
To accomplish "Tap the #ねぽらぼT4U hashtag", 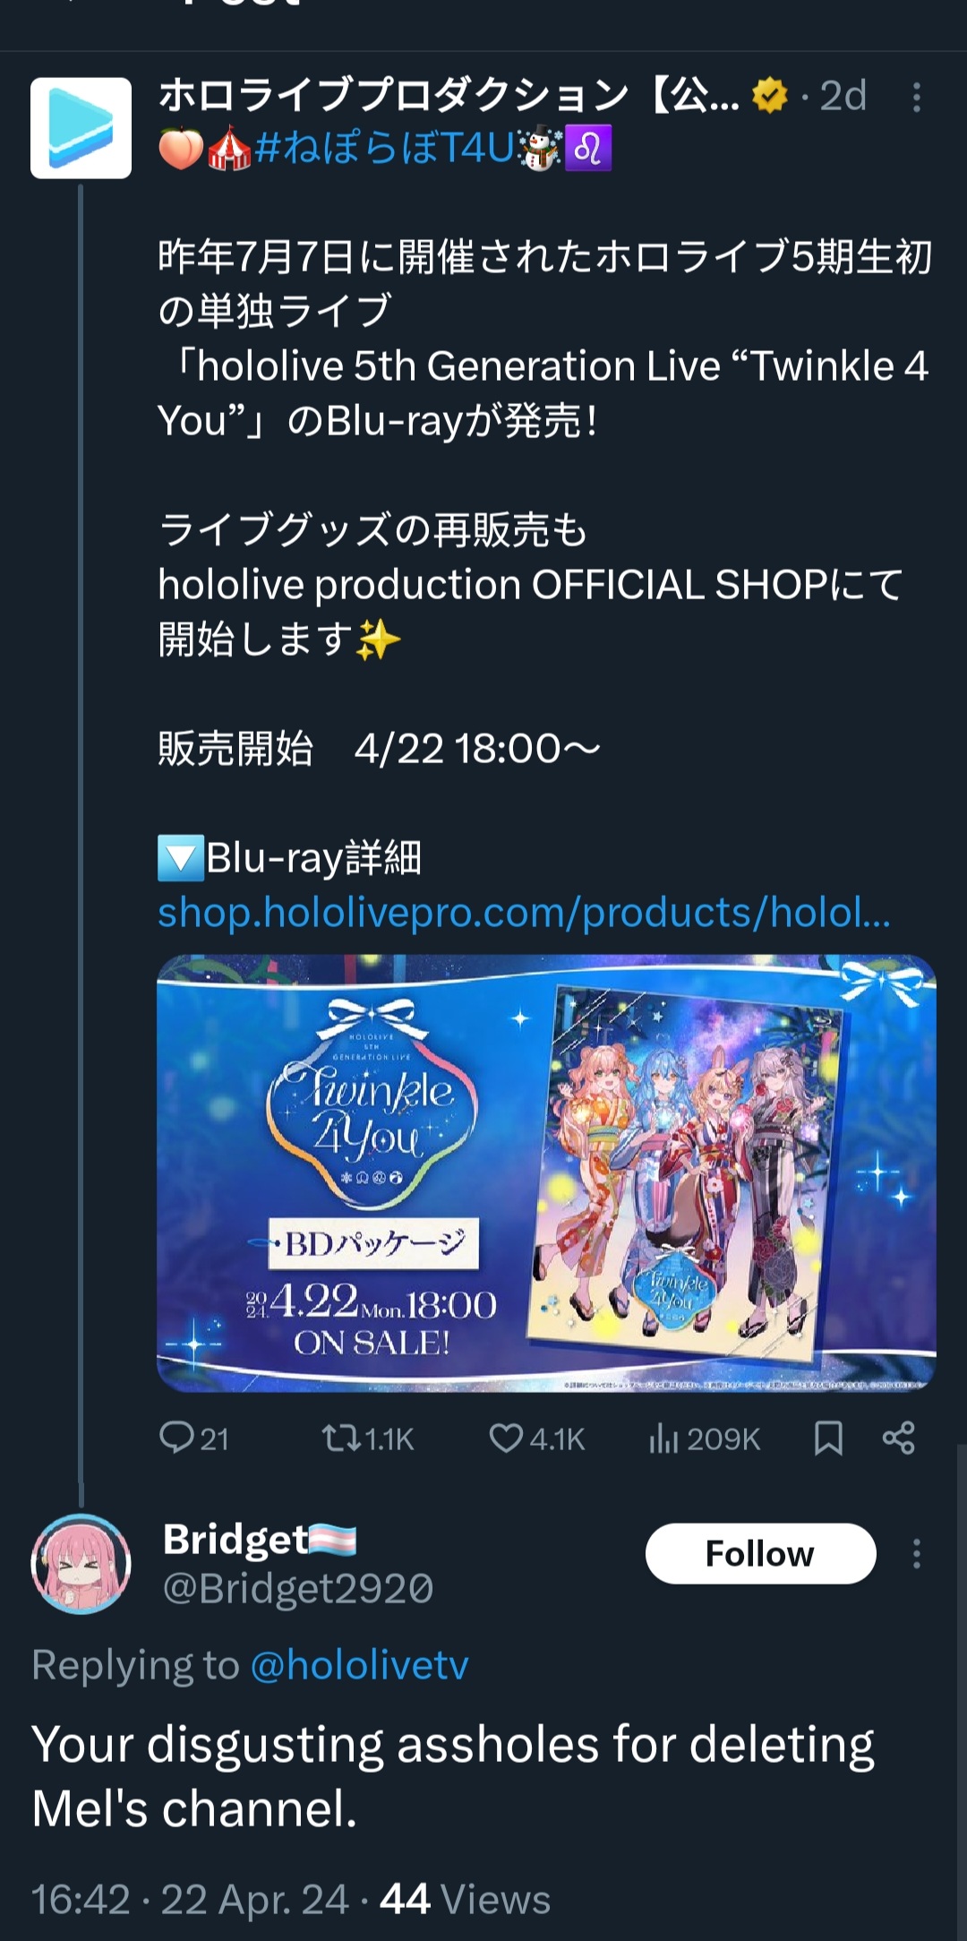I will 385,148.
